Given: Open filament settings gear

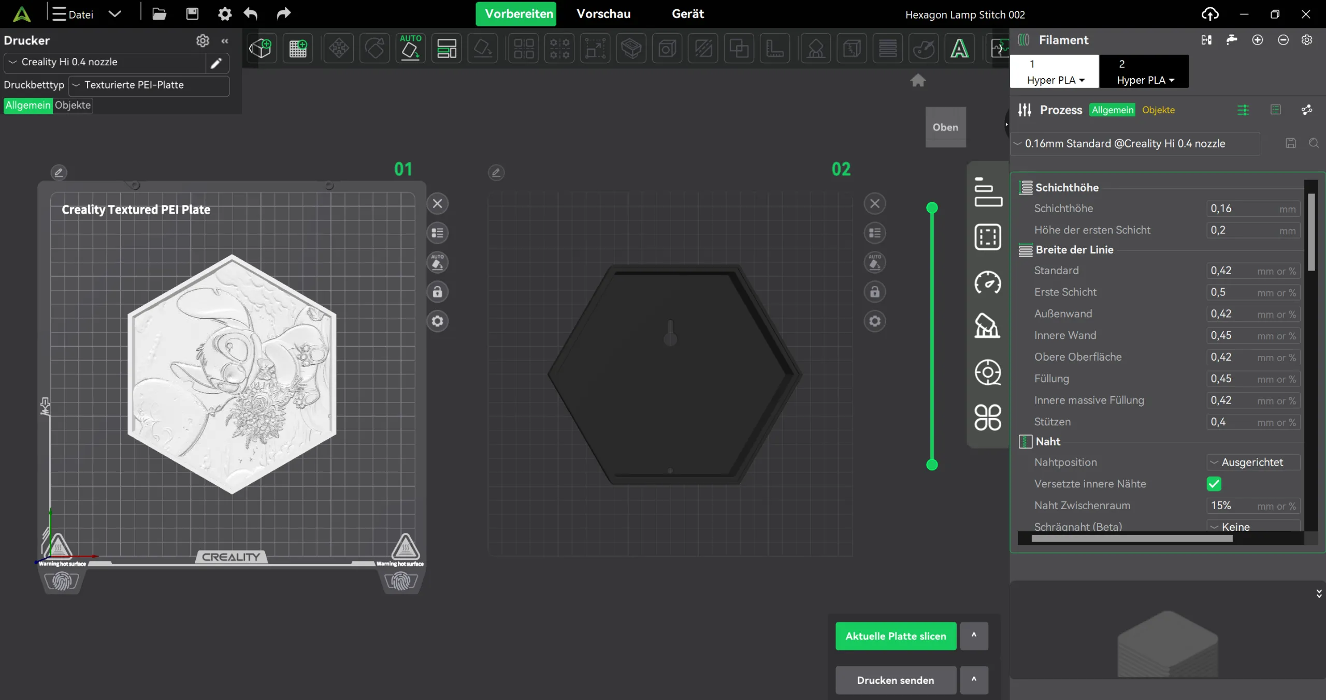Looking at the screenshot, I should [1307, 40].
